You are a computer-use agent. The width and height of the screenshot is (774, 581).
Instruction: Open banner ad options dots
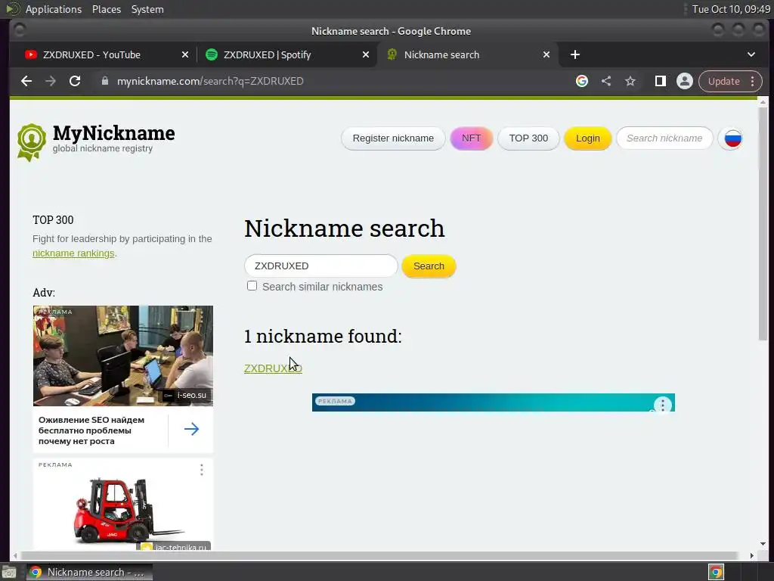662,405
